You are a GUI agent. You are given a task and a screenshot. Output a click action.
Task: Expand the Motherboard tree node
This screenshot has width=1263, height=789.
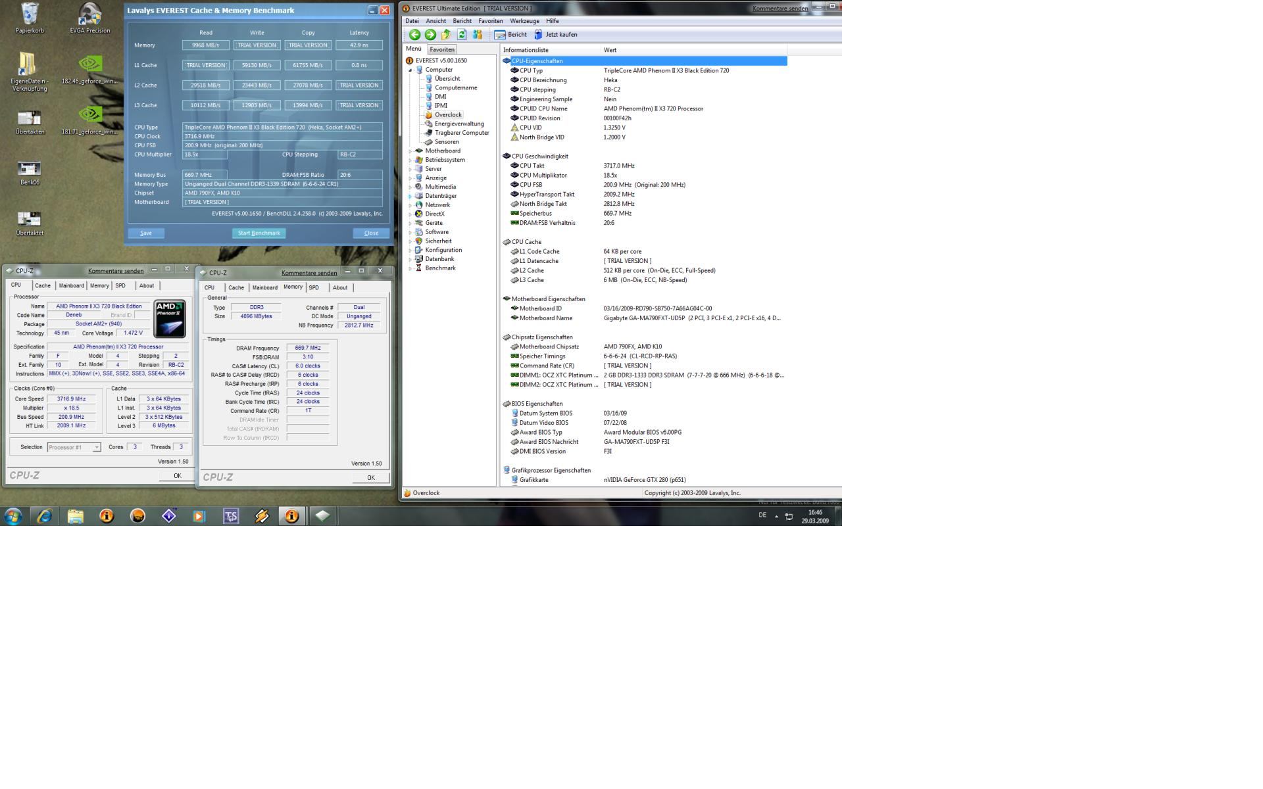pos(410,151)
